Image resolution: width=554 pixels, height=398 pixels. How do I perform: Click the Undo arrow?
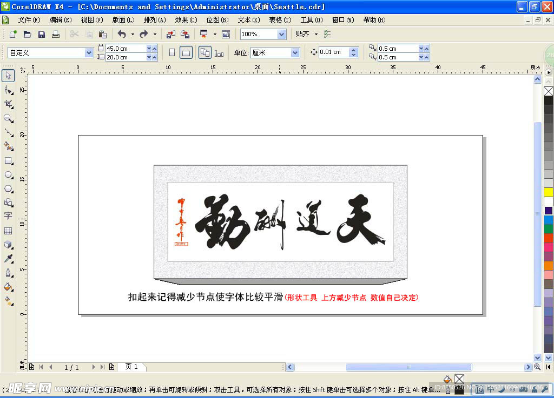coord(122,34)
